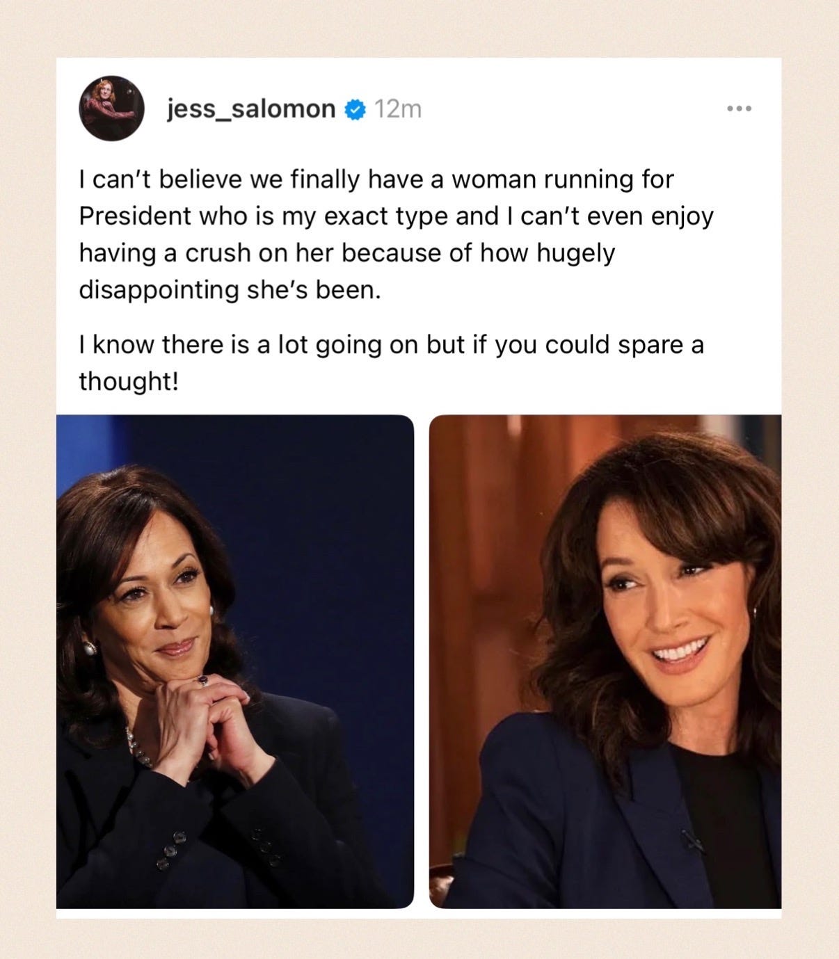Click the lapel microphone in the right photo
The height and width of the screenshot is (959, 839).
click(692, 841)
